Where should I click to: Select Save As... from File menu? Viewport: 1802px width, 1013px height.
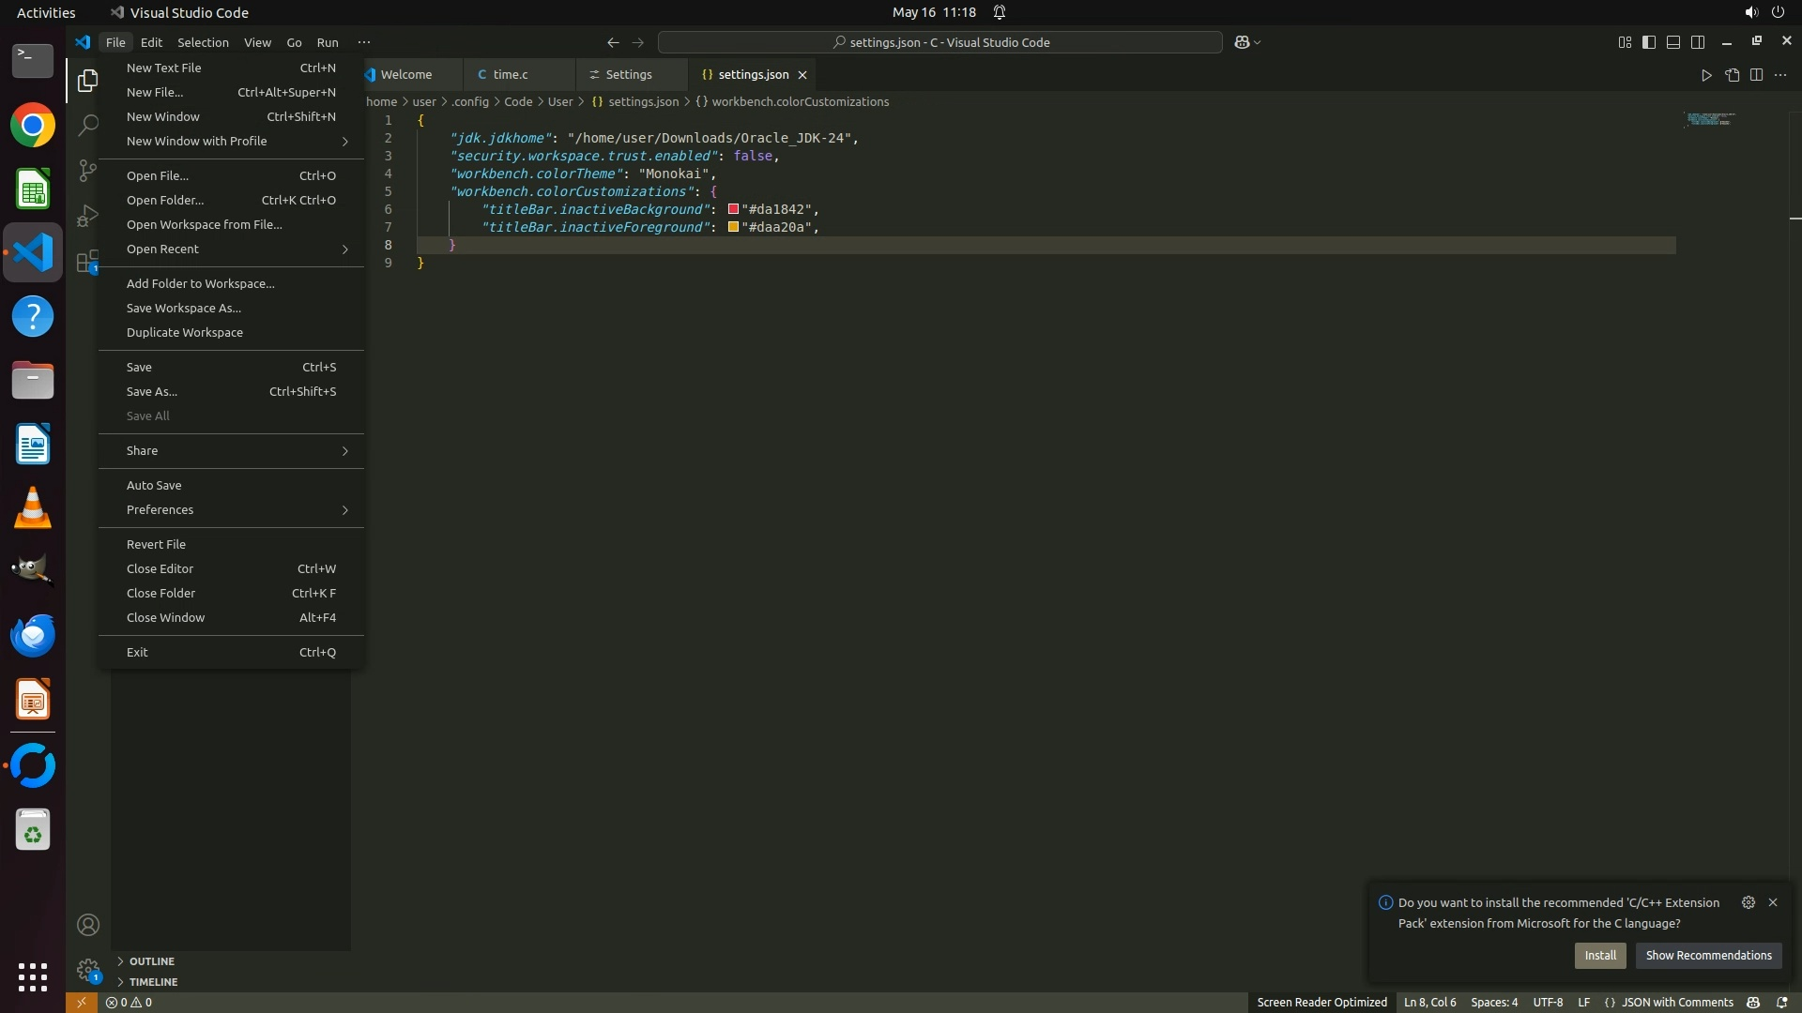[152, 391]
